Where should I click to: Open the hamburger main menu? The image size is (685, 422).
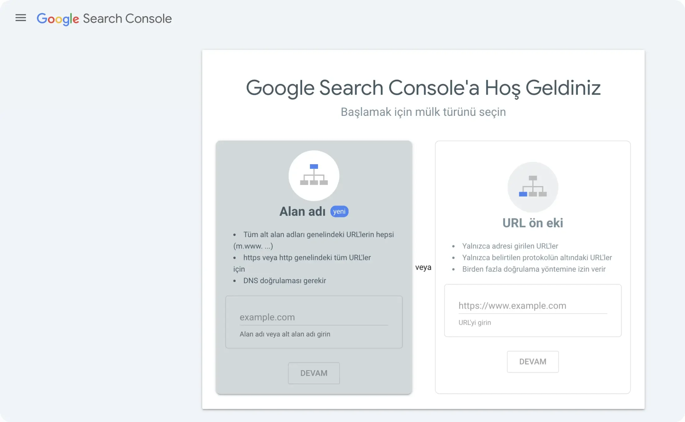(x=21, y=18)
